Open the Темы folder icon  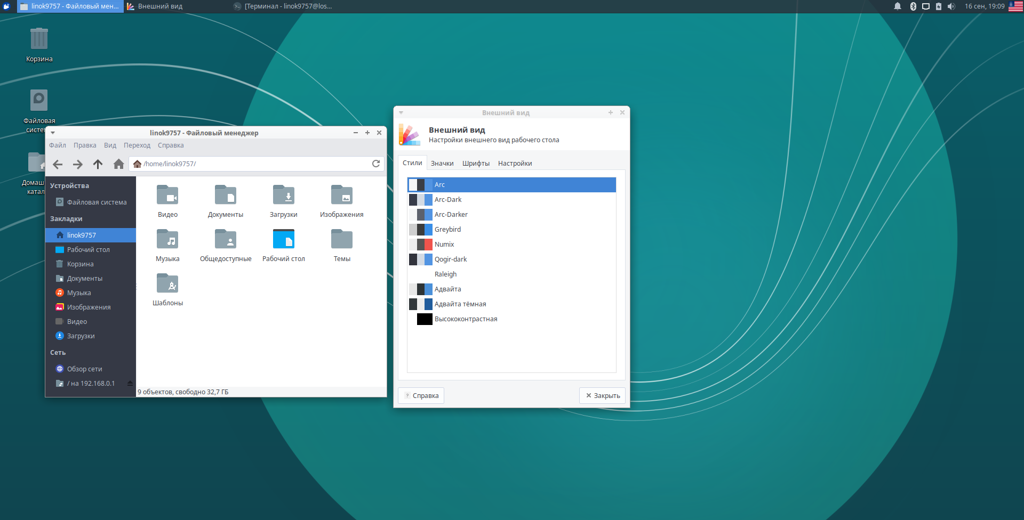pyautogui.click(x=342, y=239)
